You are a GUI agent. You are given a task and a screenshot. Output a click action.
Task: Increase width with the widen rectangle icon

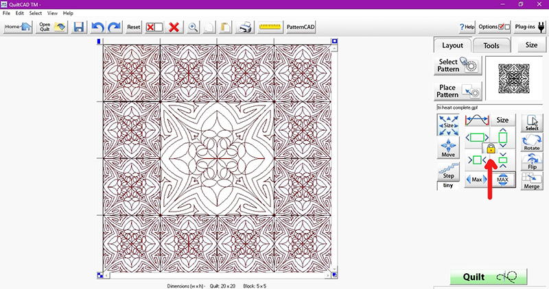pos(477,138)
